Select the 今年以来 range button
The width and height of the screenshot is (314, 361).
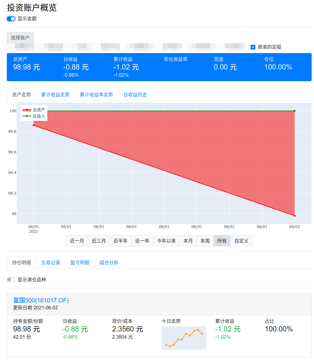point(166,241)
